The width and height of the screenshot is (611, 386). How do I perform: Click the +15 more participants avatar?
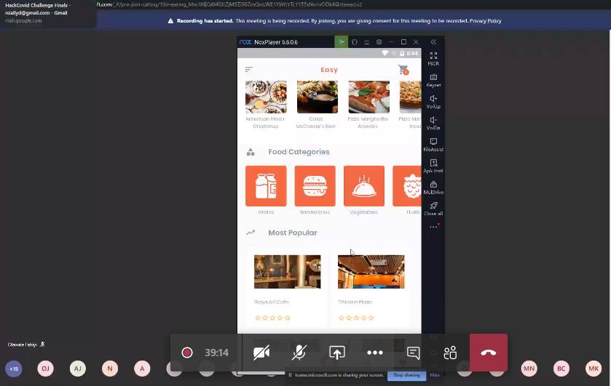tap(14, 369)
